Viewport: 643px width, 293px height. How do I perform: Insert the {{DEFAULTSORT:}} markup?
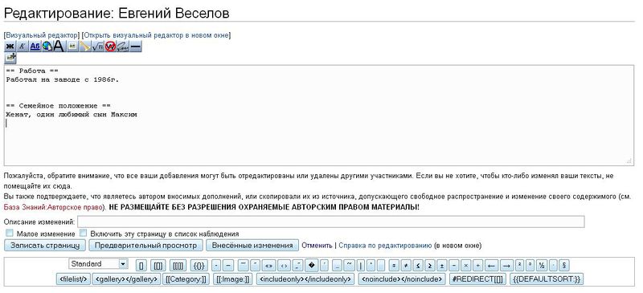coord(547,279)
